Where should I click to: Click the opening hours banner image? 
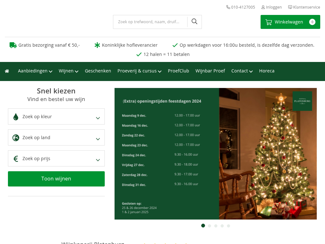click(x=216, y=154)
